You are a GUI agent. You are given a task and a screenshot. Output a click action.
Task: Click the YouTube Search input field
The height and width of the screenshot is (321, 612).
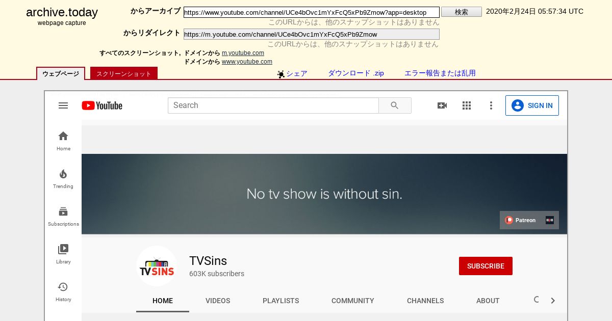273,105
